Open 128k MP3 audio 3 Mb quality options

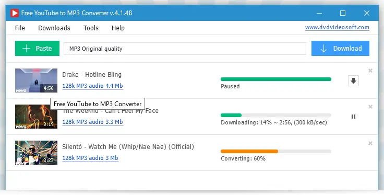click(x=90, y=158)
